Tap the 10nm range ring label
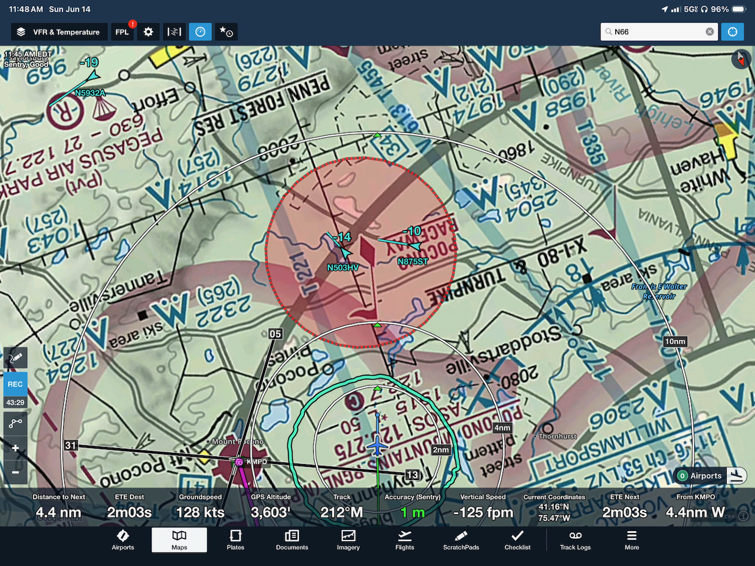The image size is (755, 566). [x=675, y=341]
